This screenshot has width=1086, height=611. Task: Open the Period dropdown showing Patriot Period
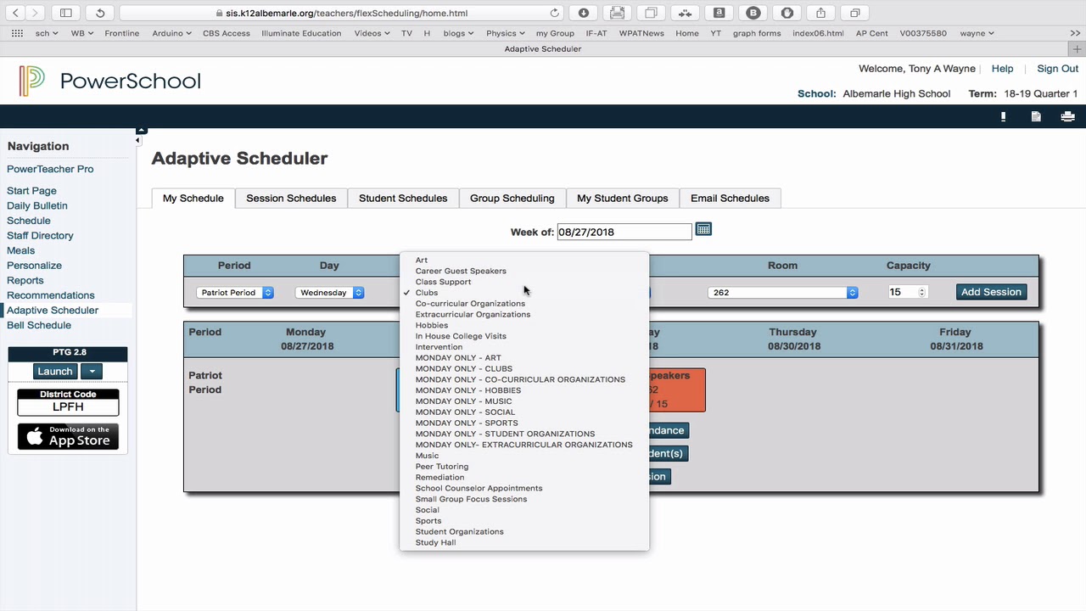pos(235,292)
